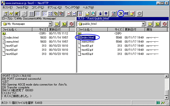Open the ヘルプ(H) menu
This screenshot has width=170, height=106.
pyautogui.click(x=88, y=7)
